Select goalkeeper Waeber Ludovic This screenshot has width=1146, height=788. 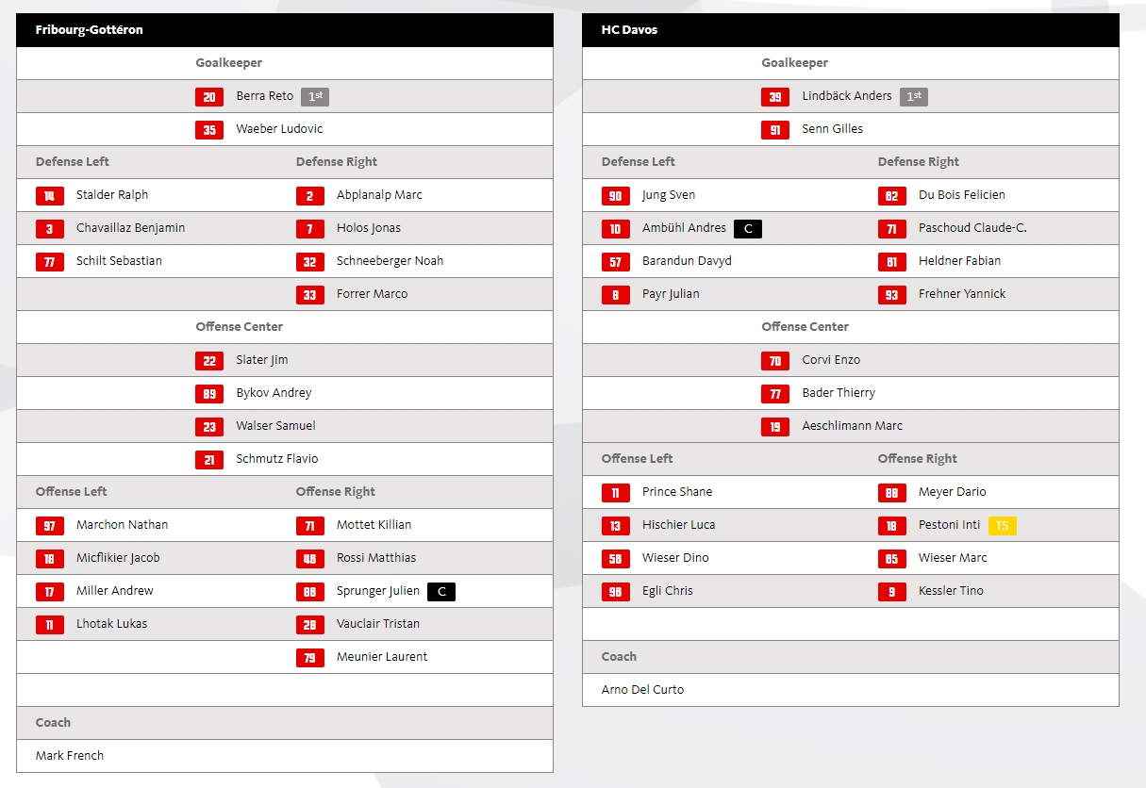pos(279,129)
